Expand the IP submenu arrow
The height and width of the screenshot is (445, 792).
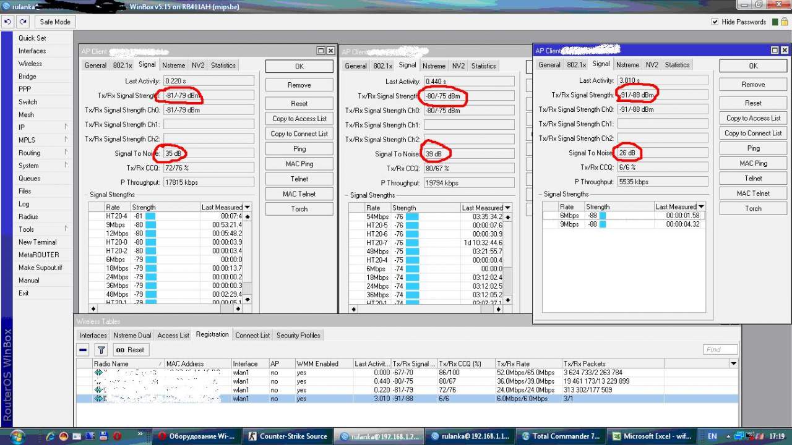tap(66, 127)
